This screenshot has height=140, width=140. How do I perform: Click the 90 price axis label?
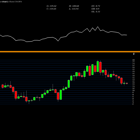click(133, 94)
